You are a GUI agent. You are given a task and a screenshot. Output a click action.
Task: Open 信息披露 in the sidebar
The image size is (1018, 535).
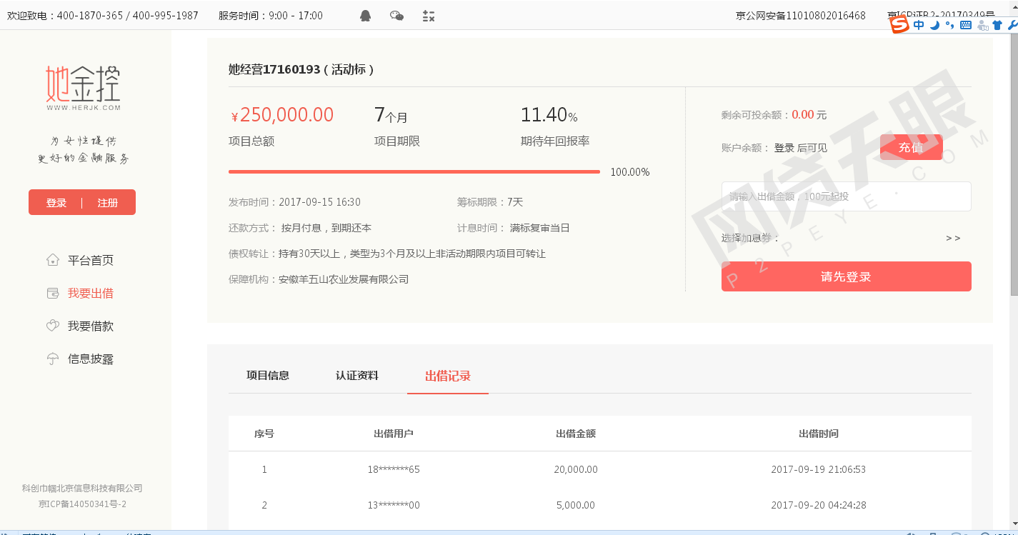90,359
